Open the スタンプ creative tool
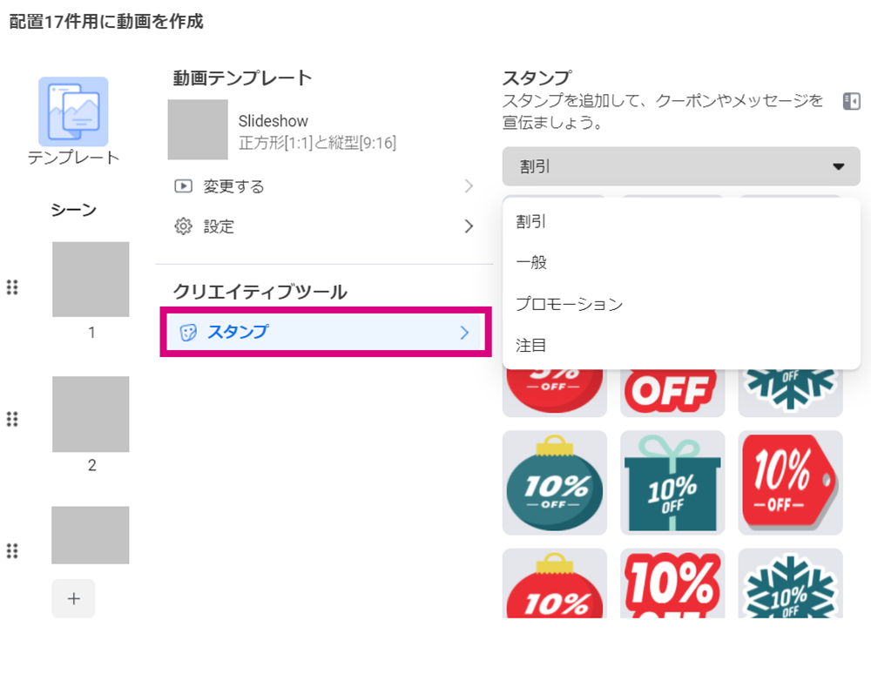 click(325, 332)
